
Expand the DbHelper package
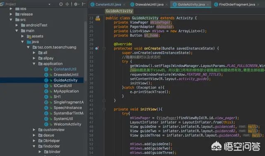coord(34,141)
